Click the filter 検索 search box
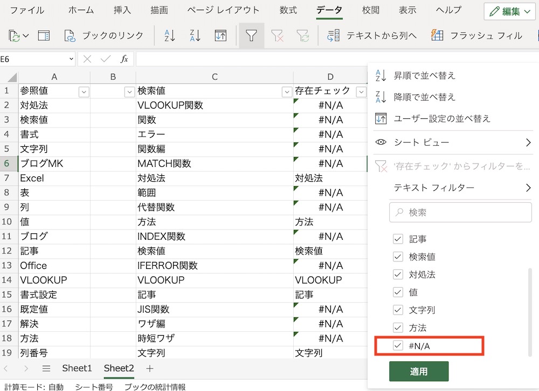 pyautogui.click(x=461, y=212)
